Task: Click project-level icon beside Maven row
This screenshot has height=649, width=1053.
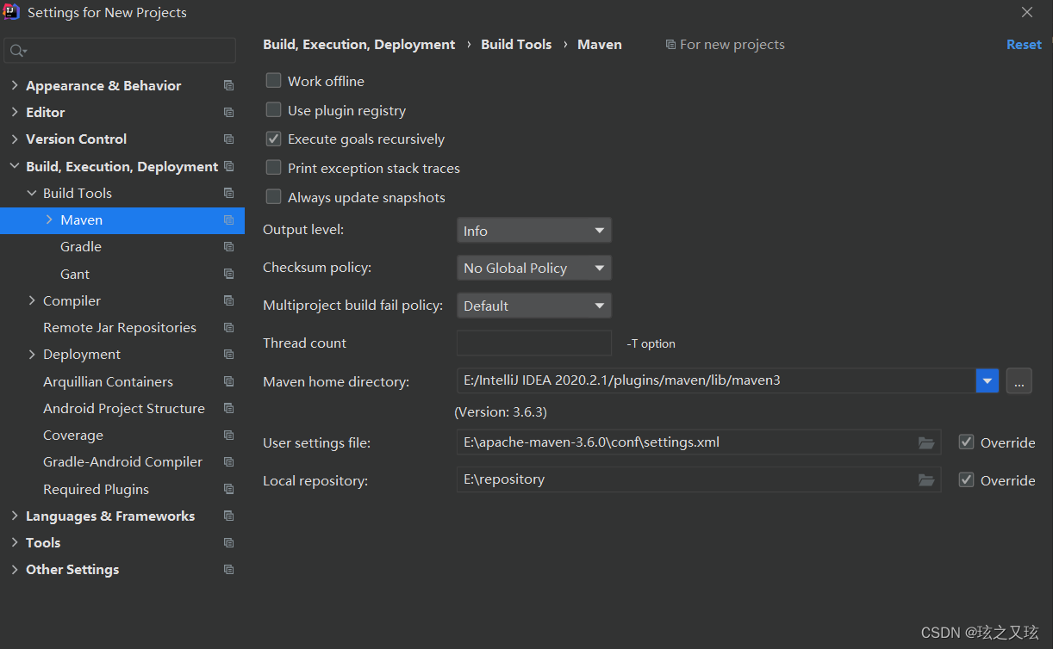Action: click(x=228, y=219)
